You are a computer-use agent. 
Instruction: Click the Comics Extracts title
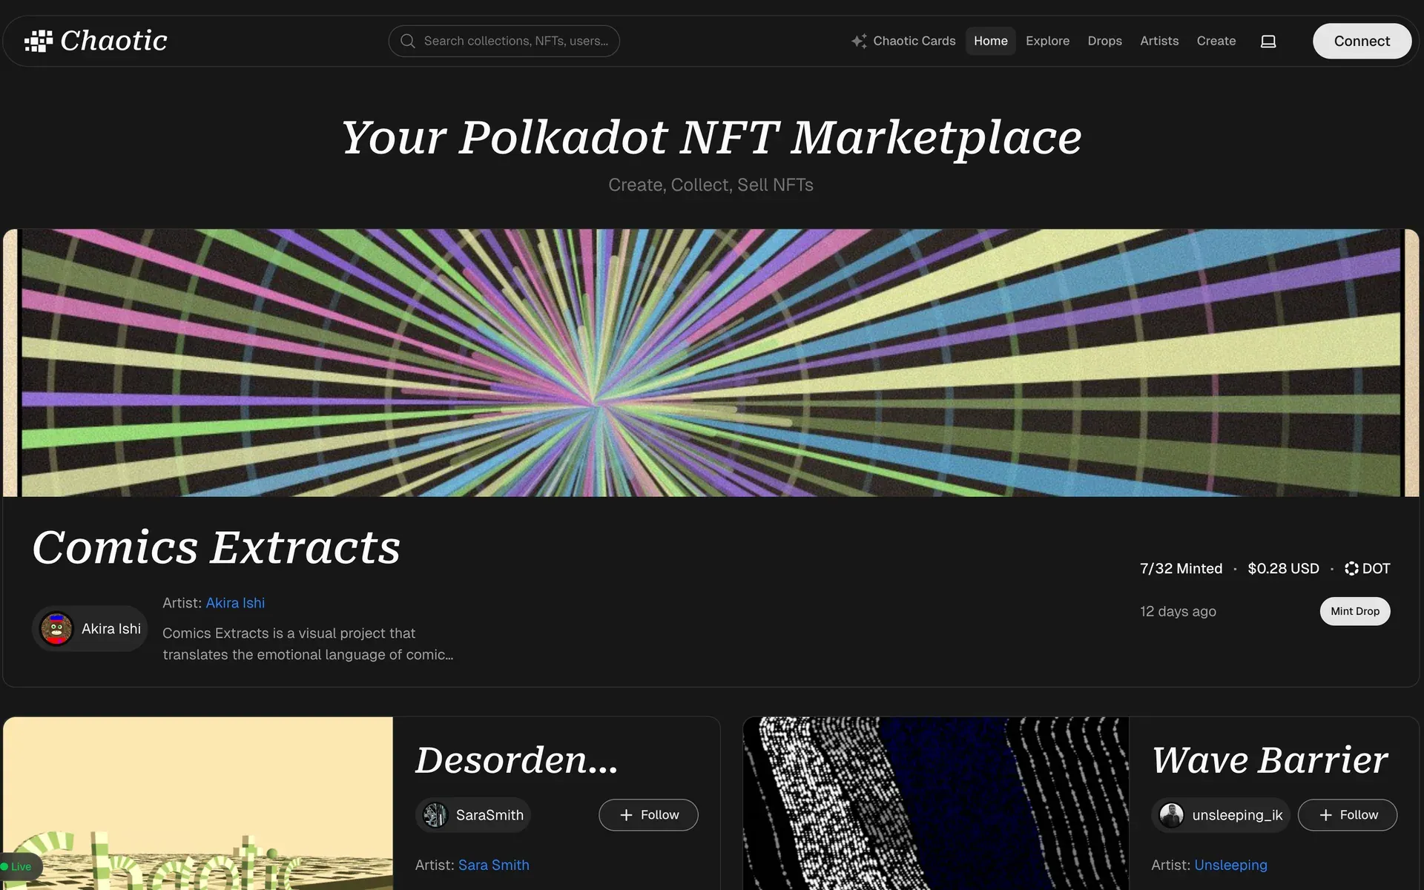217,547
